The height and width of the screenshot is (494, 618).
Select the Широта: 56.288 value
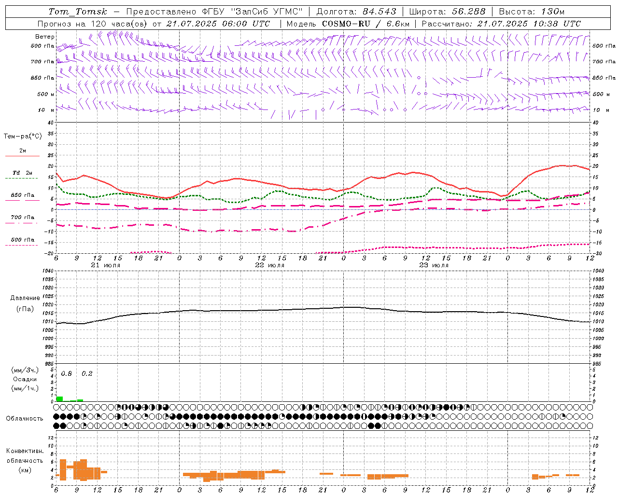click(x=447, y=12)
